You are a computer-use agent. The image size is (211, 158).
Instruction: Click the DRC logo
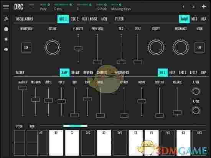[19, 7]
